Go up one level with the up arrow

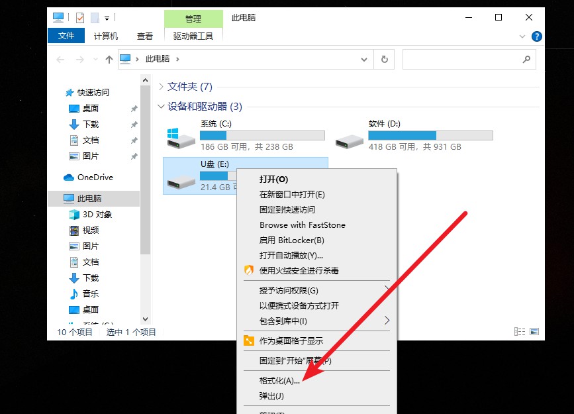pyautogui.click(x=109, y=60)
